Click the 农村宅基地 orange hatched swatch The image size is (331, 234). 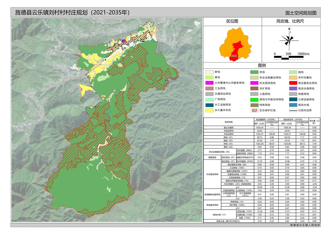tap(293, 78)
